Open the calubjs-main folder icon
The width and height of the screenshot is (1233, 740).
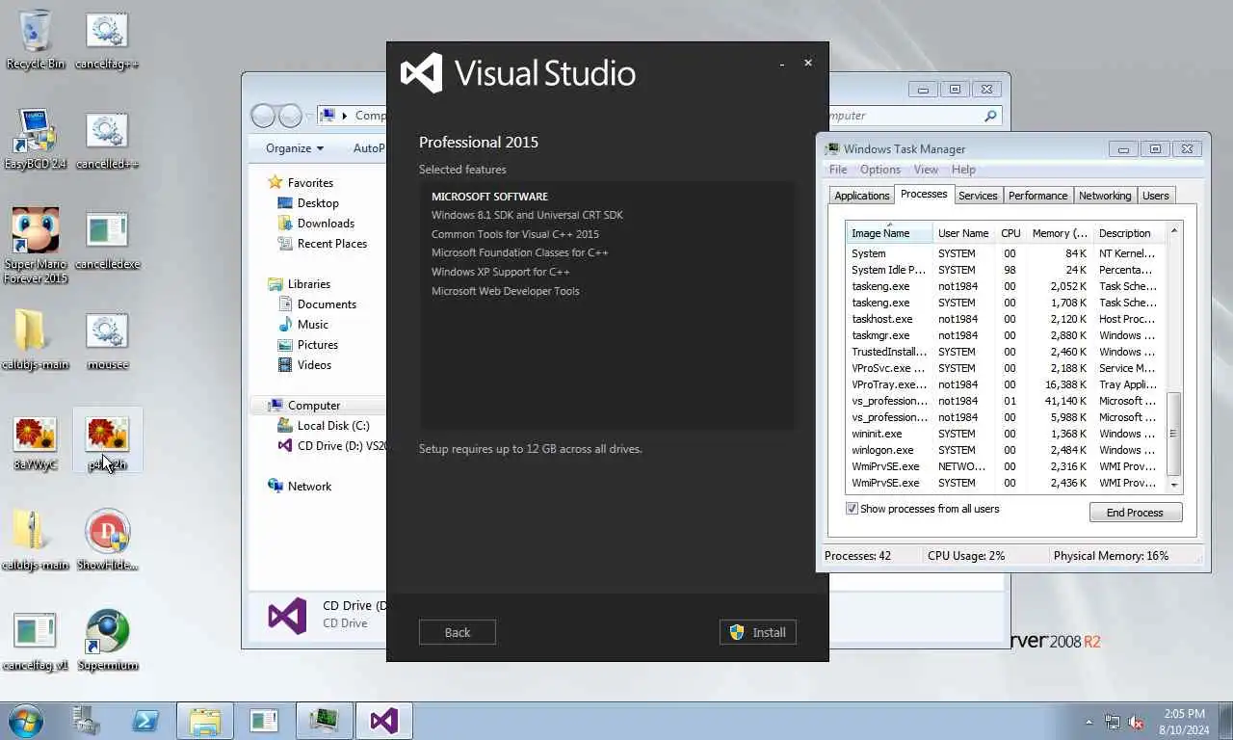point(36,340)
